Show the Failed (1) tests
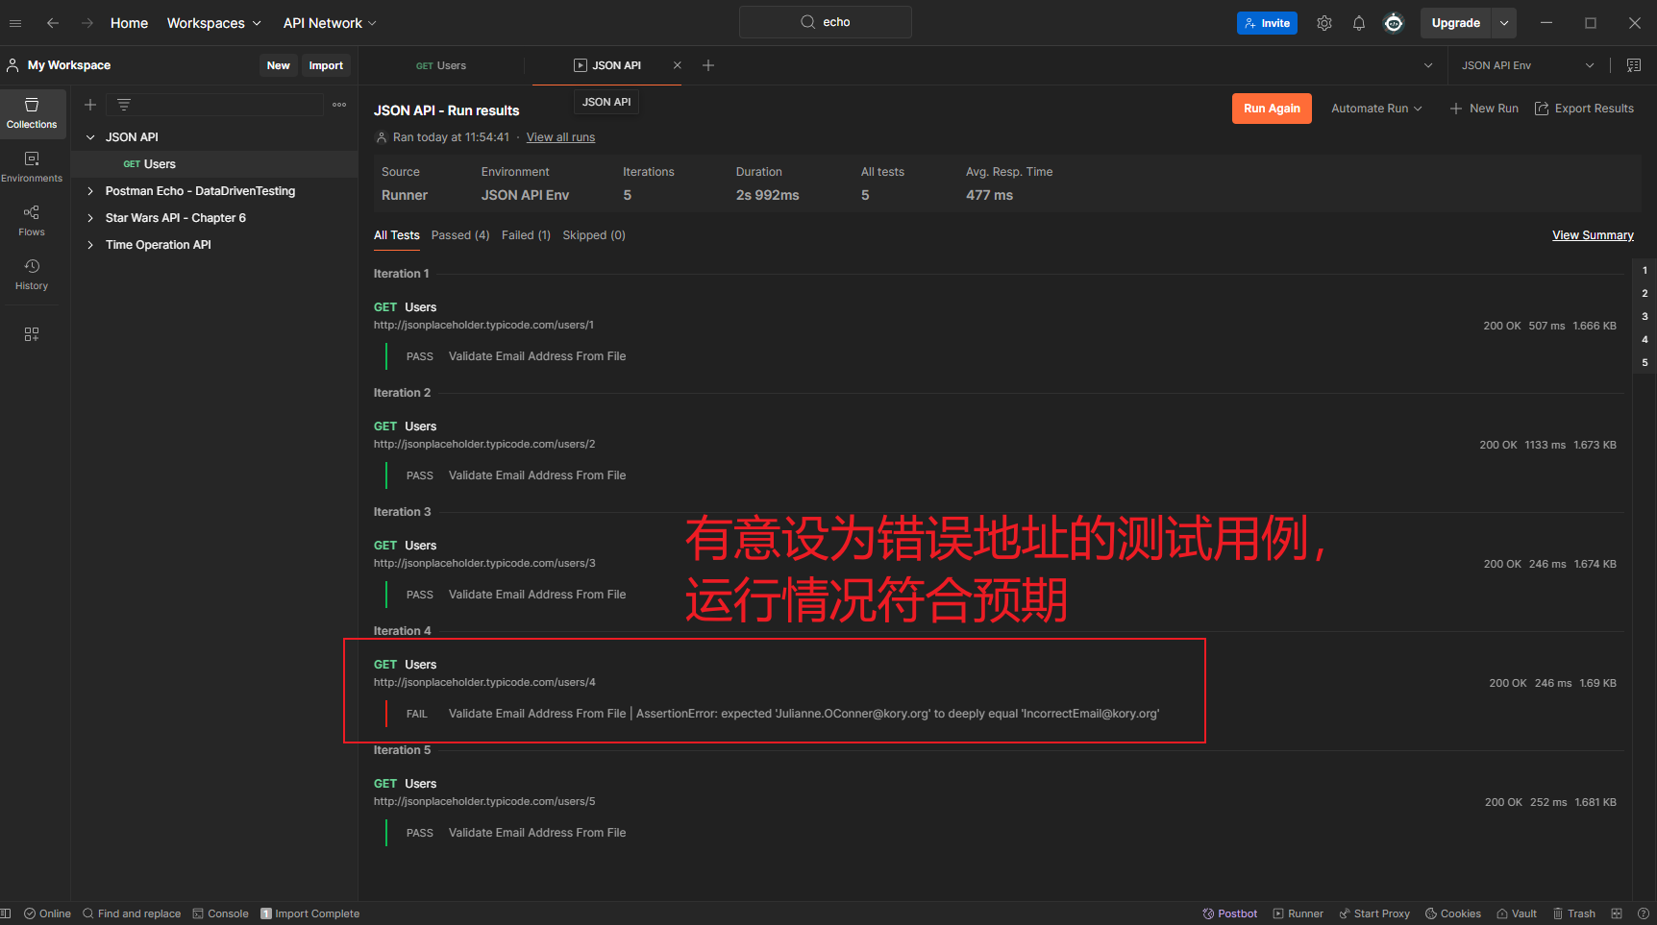1657x925 pixels. pyautogui.click(x=526, y=235)
